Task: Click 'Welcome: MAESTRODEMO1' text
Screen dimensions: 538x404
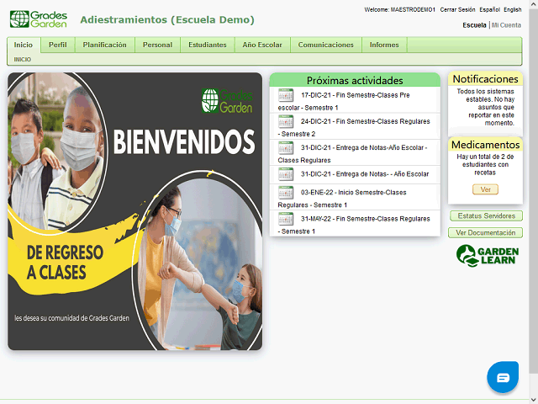Action: (400, 9)
